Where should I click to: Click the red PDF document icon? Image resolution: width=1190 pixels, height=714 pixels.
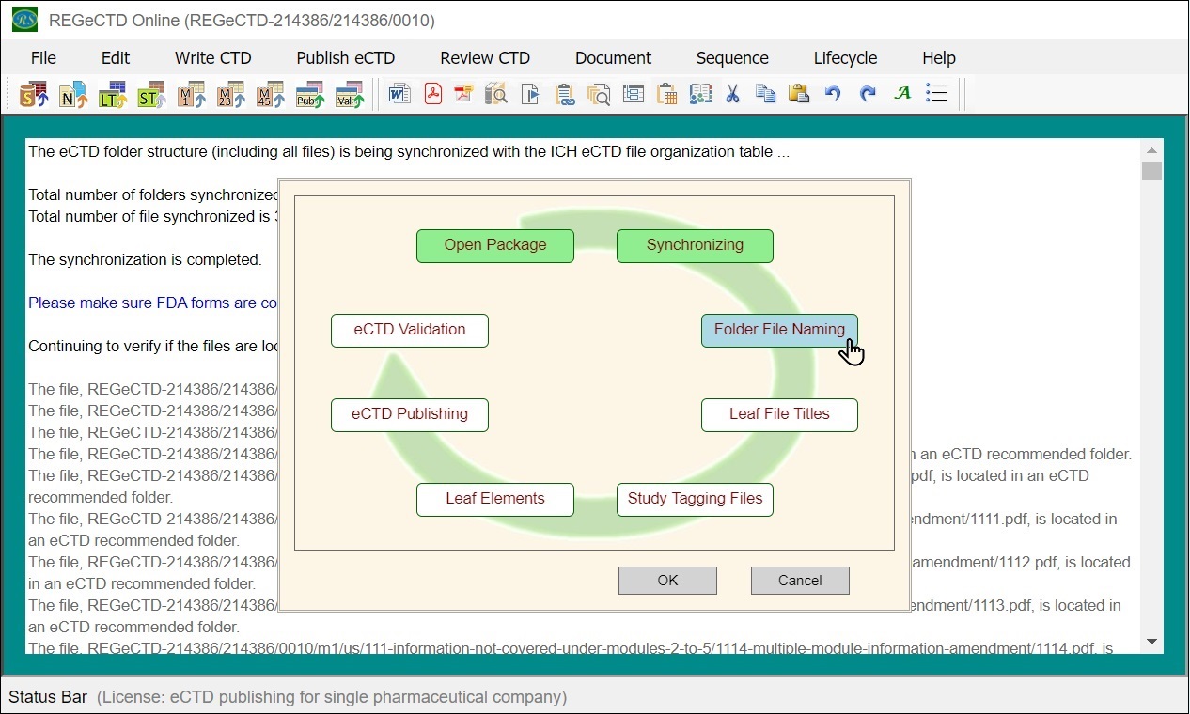click(x=433, y=94)
